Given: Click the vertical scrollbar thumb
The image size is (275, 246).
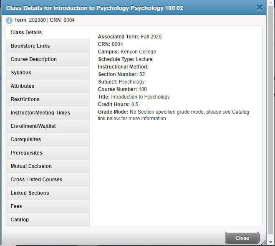Looking at the screenshot, I should (x=270, y=120).
